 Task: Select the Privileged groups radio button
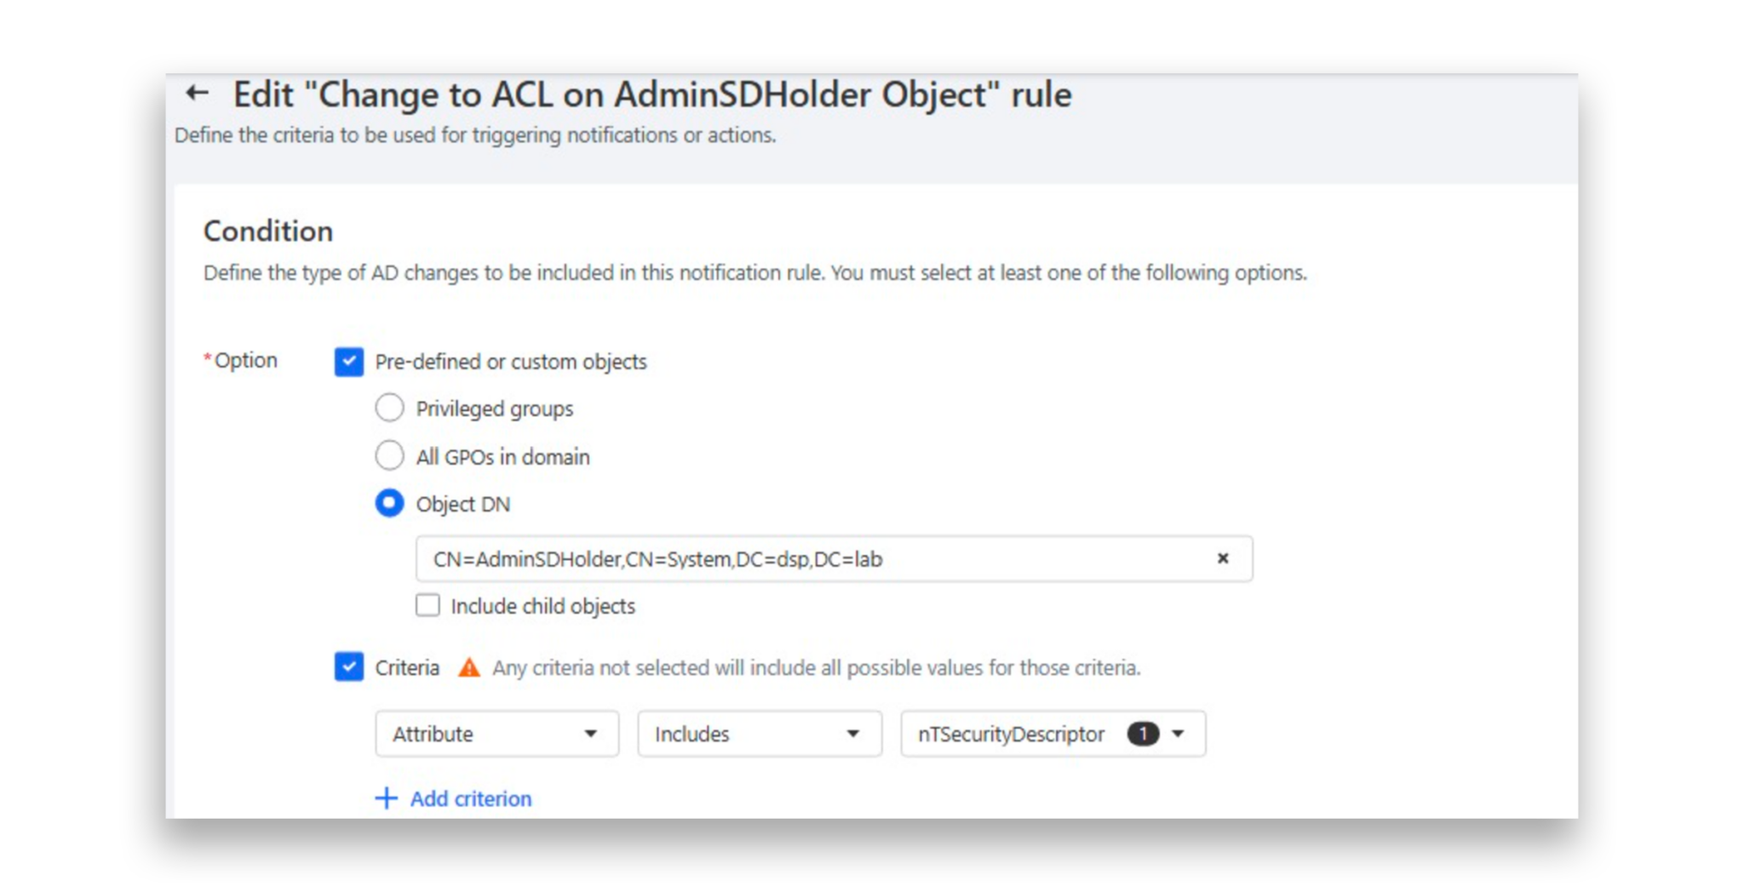(x=389, y=408)
